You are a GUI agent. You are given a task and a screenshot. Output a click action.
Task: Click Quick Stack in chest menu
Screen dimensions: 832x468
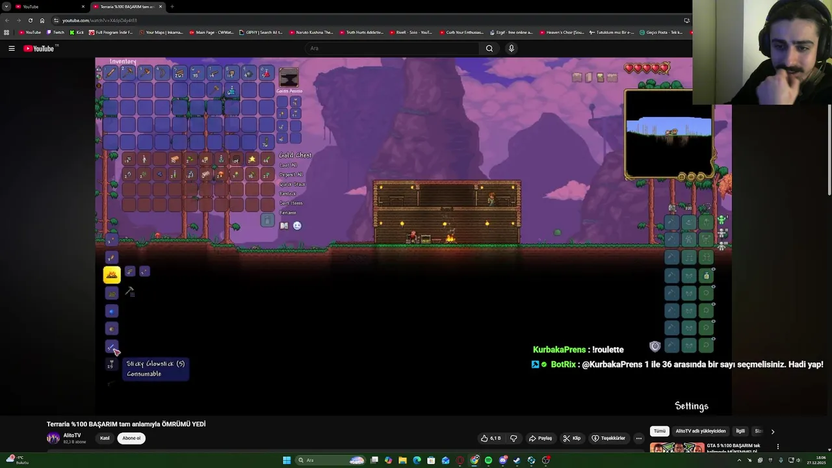pos(292,184)
